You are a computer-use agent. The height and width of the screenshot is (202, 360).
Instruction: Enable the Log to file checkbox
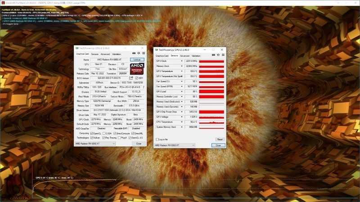pos(157,139)
